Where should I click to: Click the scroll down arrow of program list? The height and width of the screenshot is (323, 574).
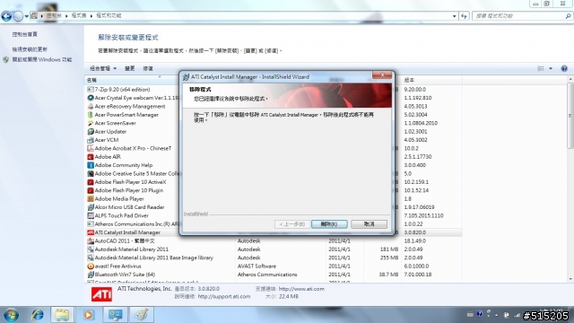(570, 279)
